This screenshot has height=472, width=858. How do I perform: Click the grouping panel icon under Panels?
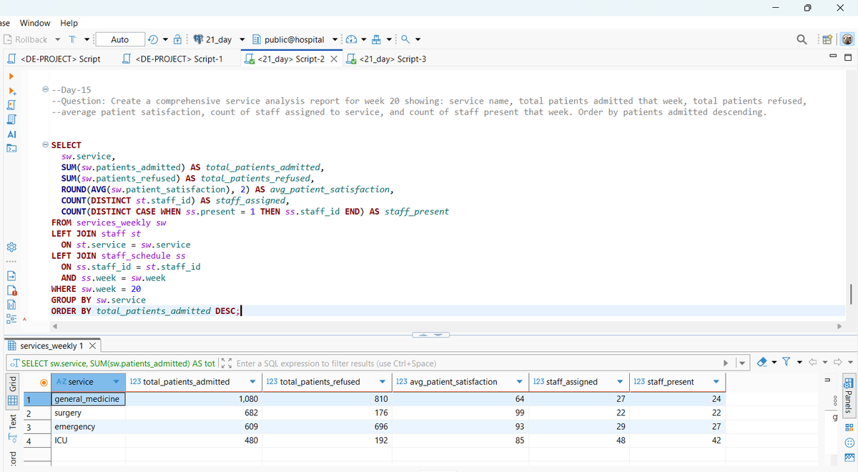coord(849,442)
